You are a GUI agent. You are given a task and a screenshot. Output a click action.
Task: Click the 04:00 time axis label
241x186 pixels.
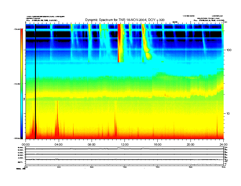click(59, 145)
